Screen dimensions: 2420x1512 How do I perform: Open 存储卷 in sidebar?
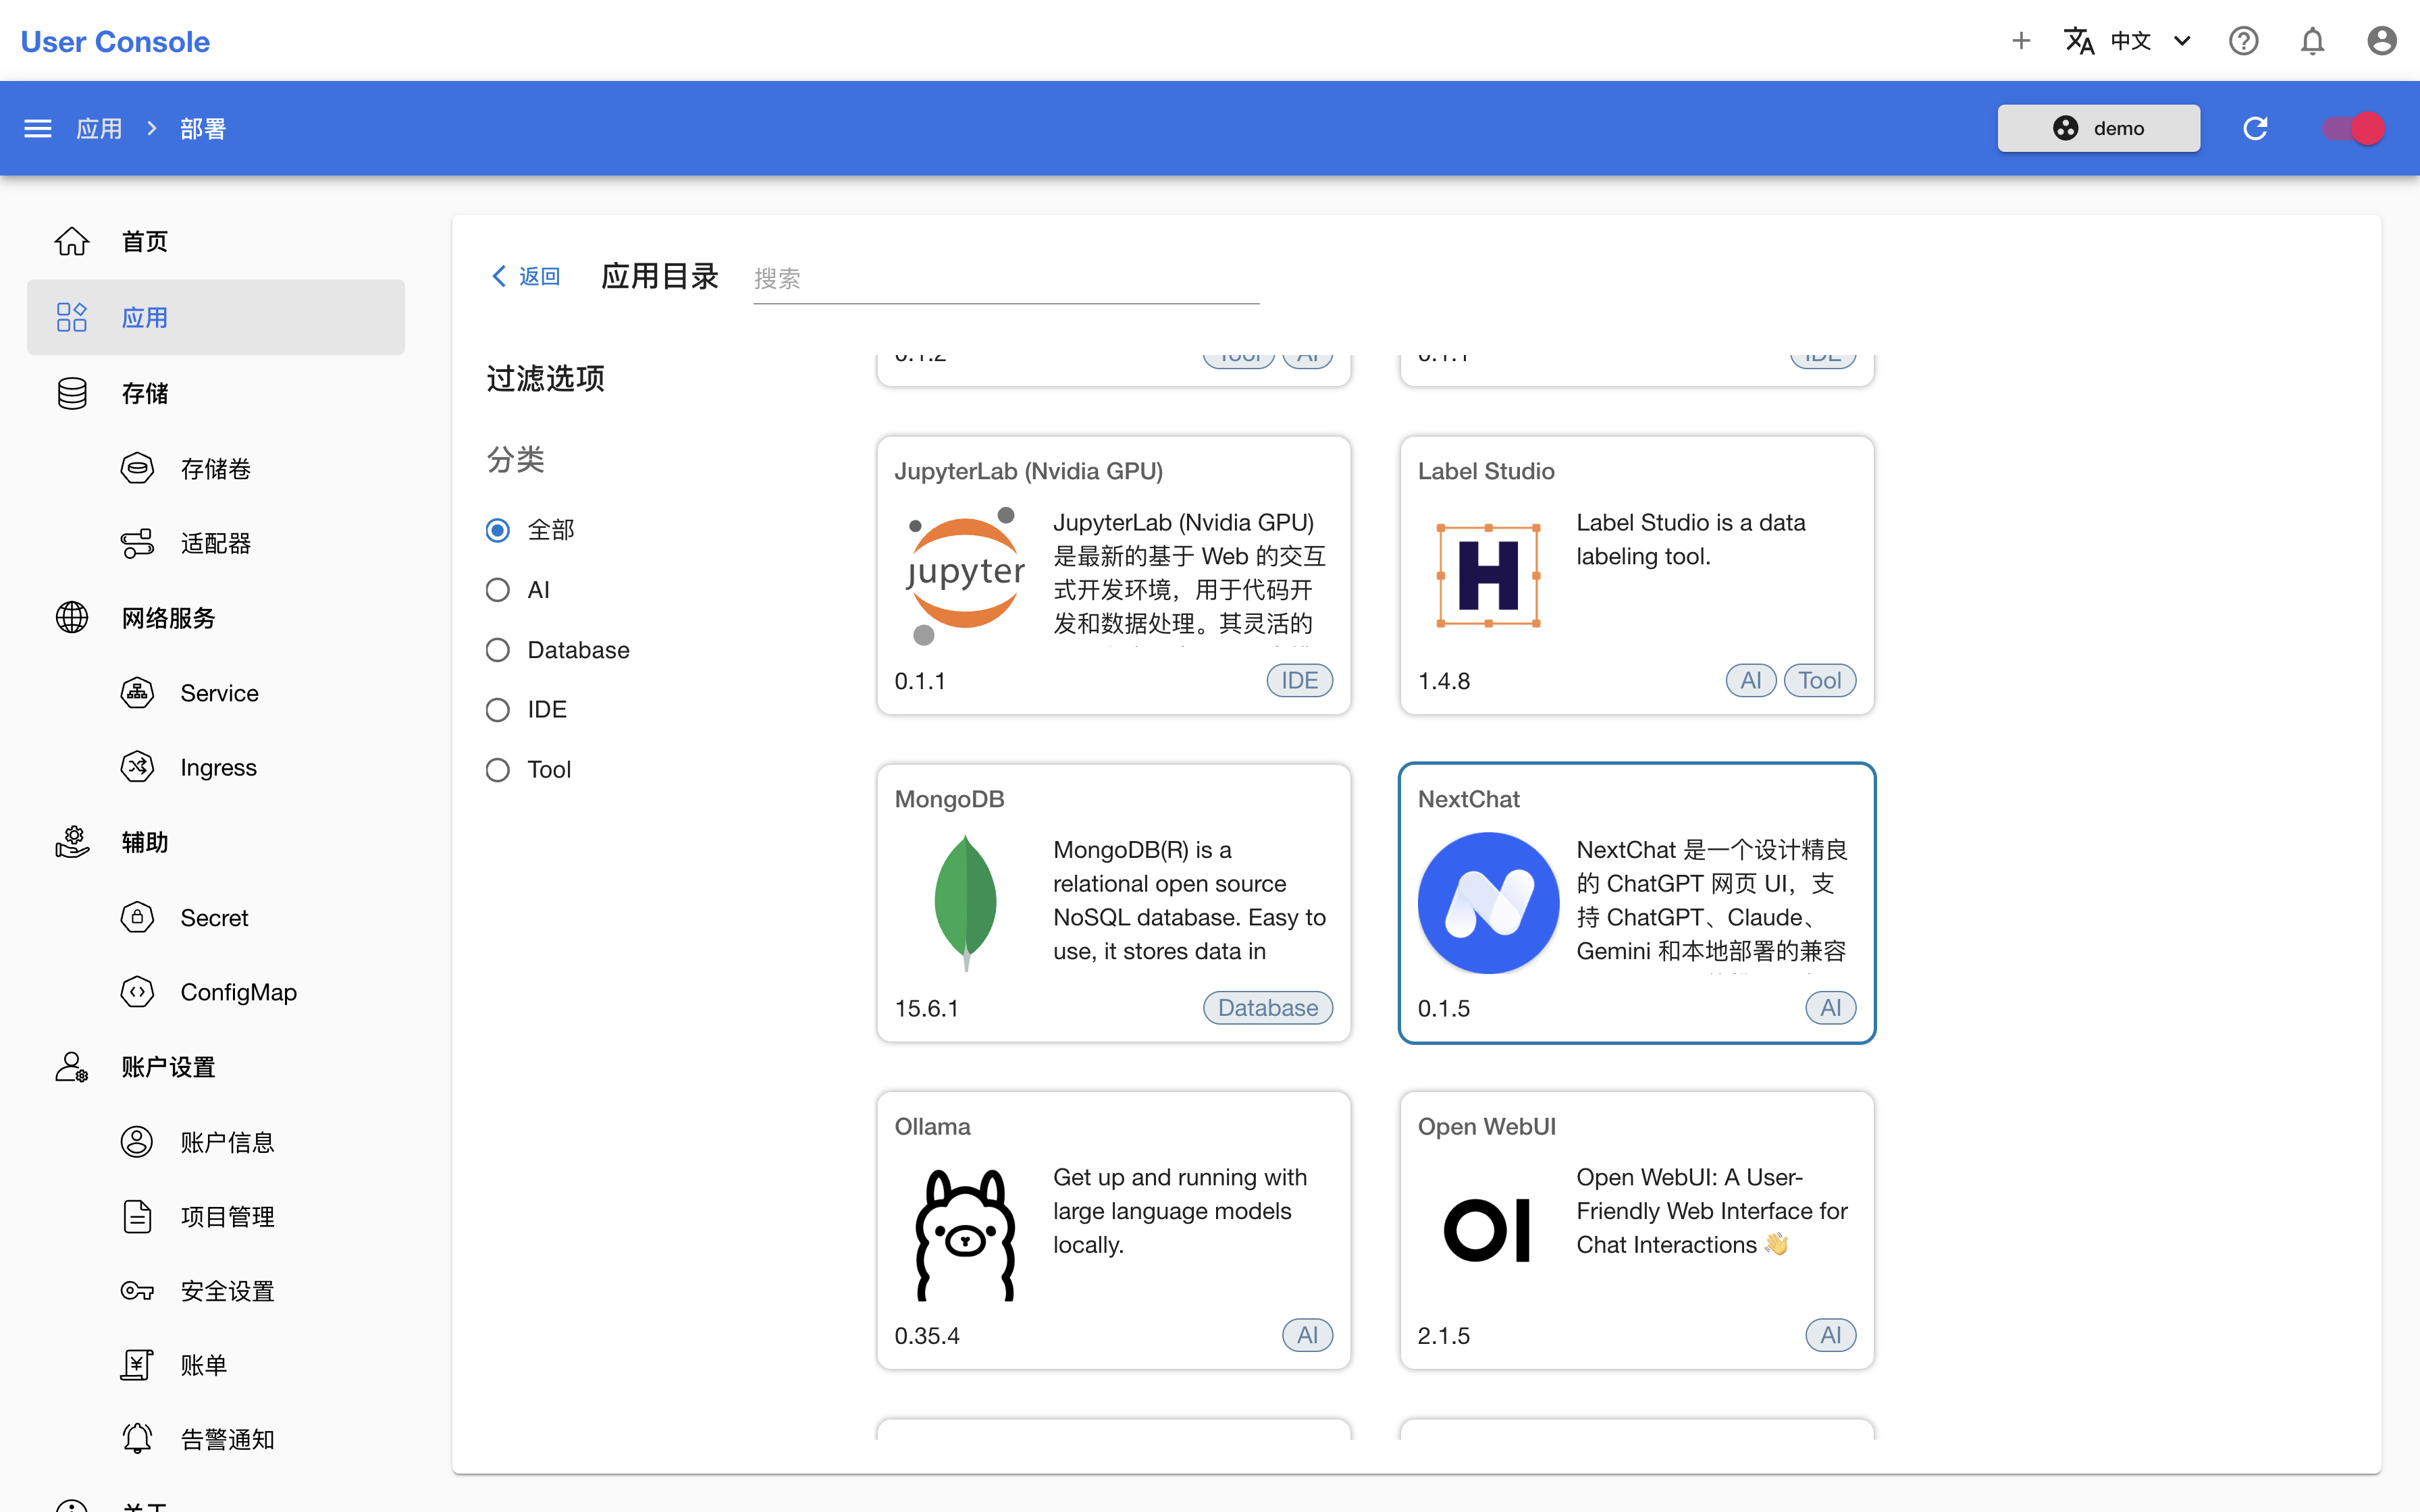click(215, 468)
